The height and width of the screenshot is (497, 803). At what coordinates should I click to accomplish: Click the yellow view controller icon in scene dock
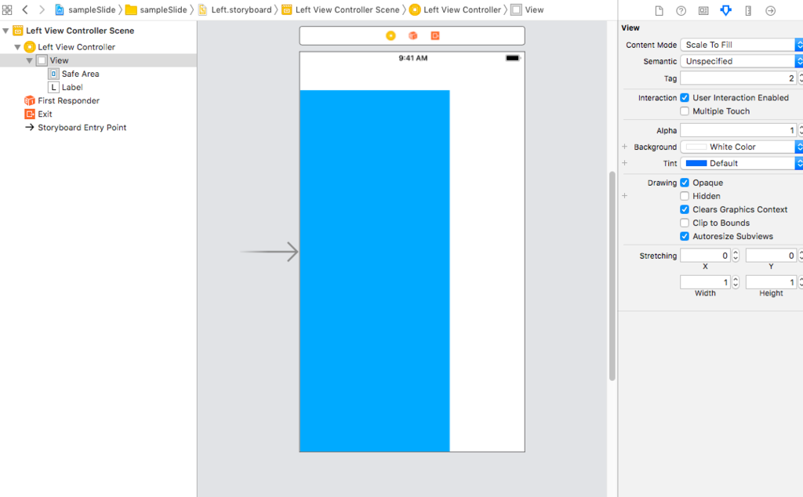point(391,36)
